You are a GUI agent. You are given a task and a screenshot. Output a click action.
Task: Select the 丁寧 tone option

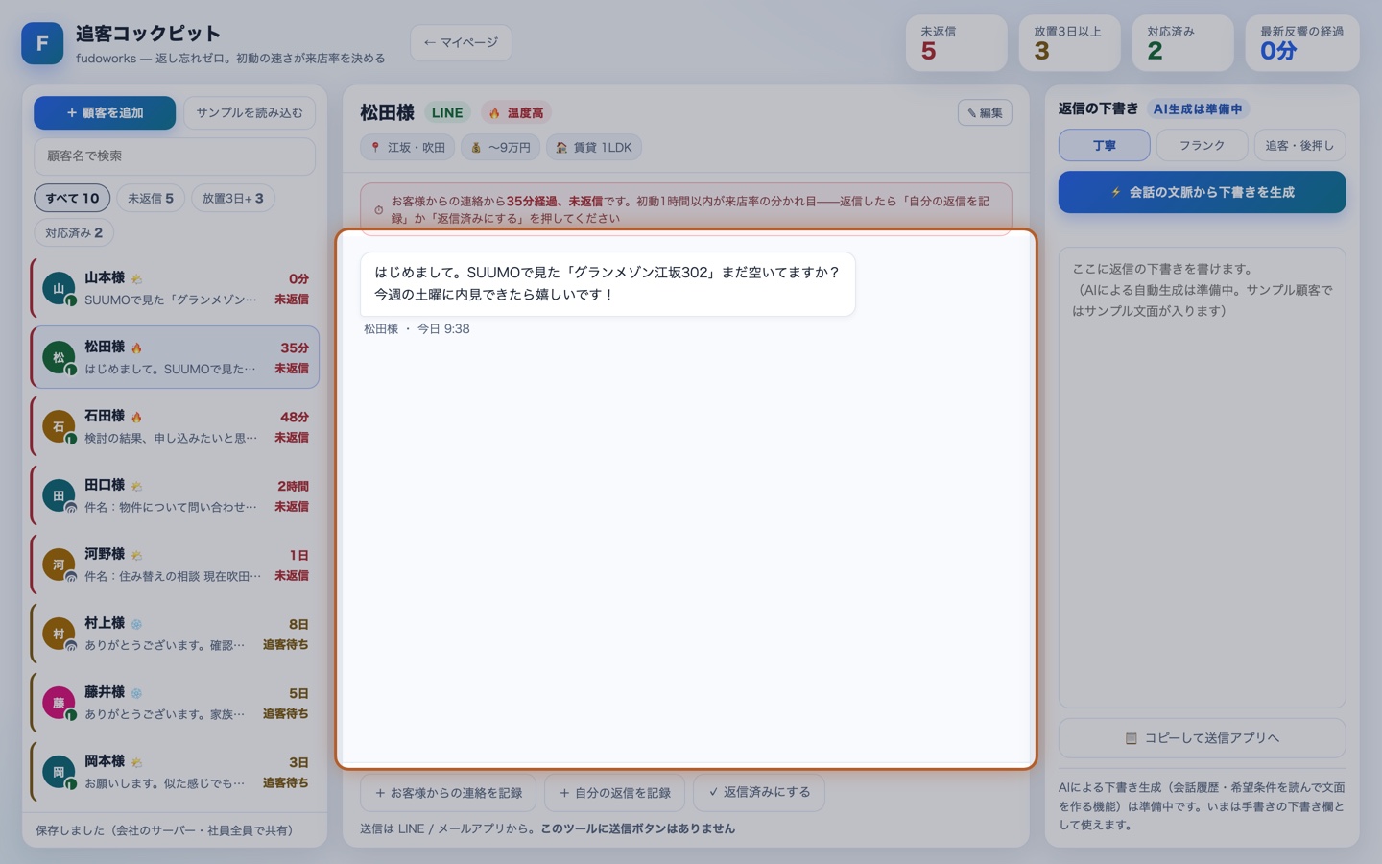click(x=1105, y=145)
